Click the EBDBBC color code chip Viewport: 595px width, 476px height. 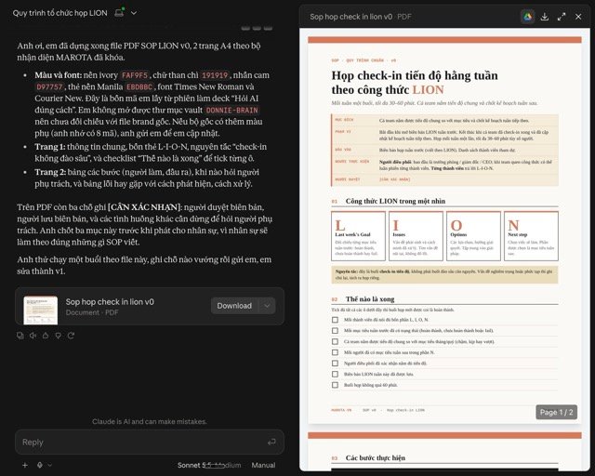139,86
